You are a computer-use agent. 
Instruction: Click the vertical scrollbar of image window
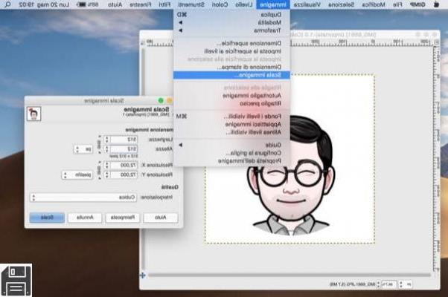144,158
